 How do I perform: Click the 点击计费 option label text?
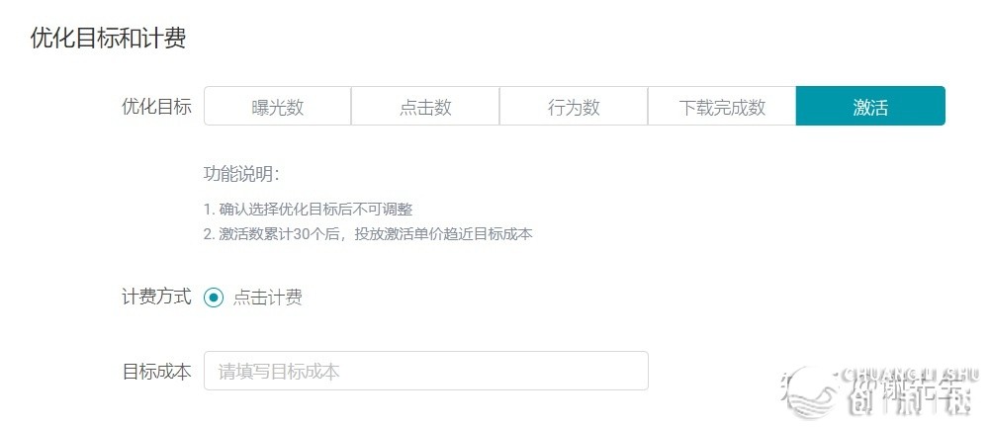click(x=267, y=298)
